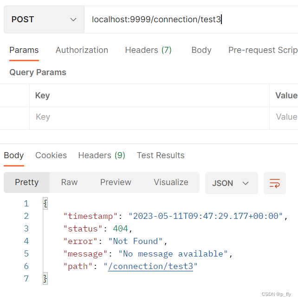The image size is (298, 301).
Task: Click the request URL input field
Action: pyautogui.click(x=190, y=19)
